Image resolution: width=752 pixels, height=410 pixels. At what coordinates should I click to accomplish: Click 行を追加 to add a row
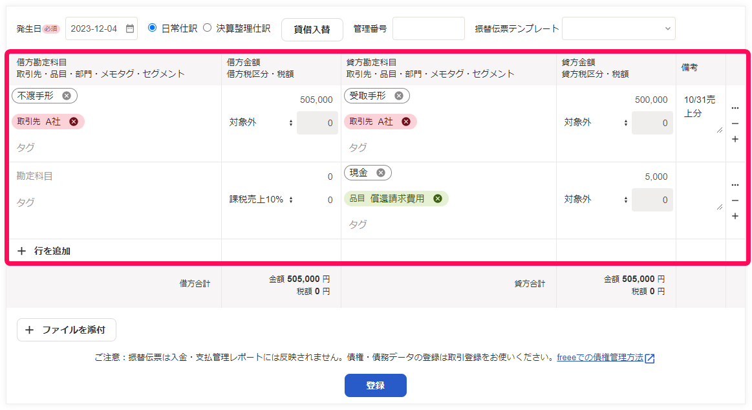[44, 251]
